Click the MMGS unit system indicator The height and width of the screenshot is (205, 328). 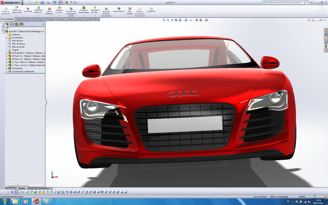pos(302,196)
